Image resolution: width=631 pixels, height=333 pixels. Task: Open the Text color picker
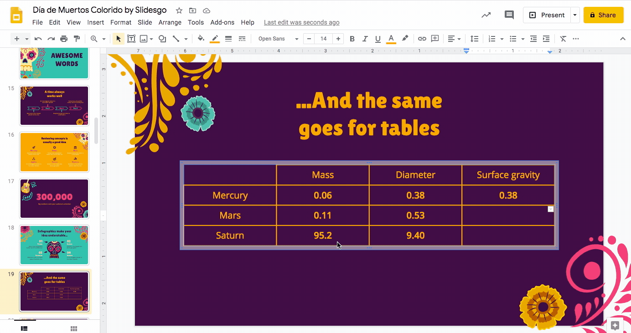(x=391, y=39)
